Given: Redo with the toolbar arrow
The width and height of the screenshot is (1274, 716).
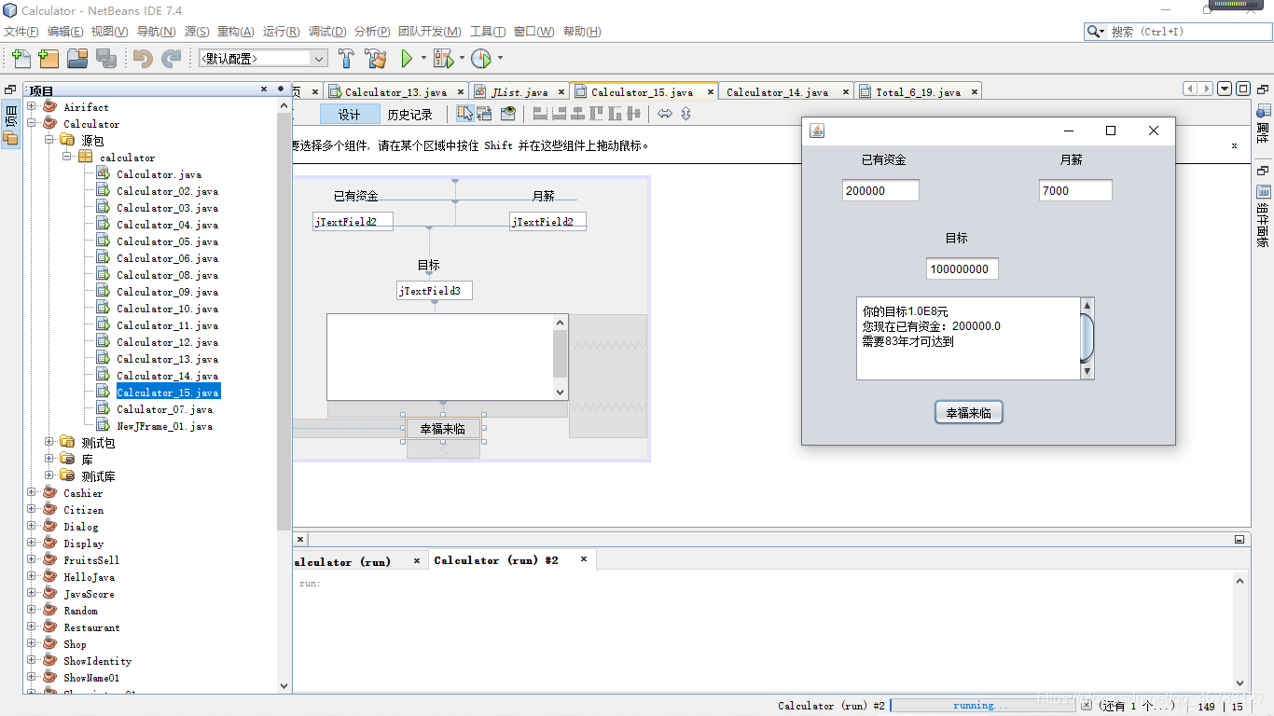Looking at the screenshot, I should (x=172, y=59).
